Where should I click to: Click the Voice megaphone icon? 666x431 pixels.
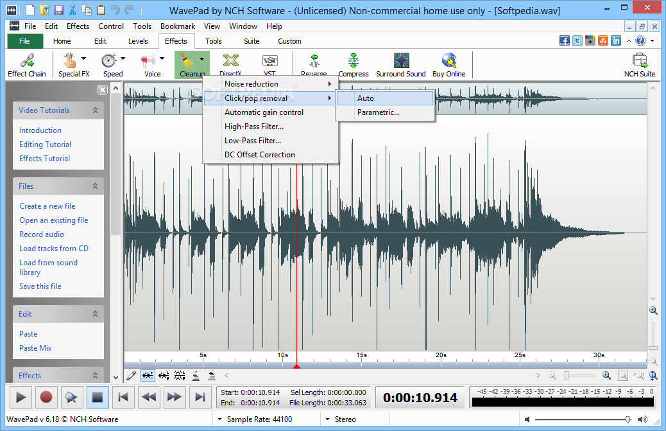click(x=148, y=60)
